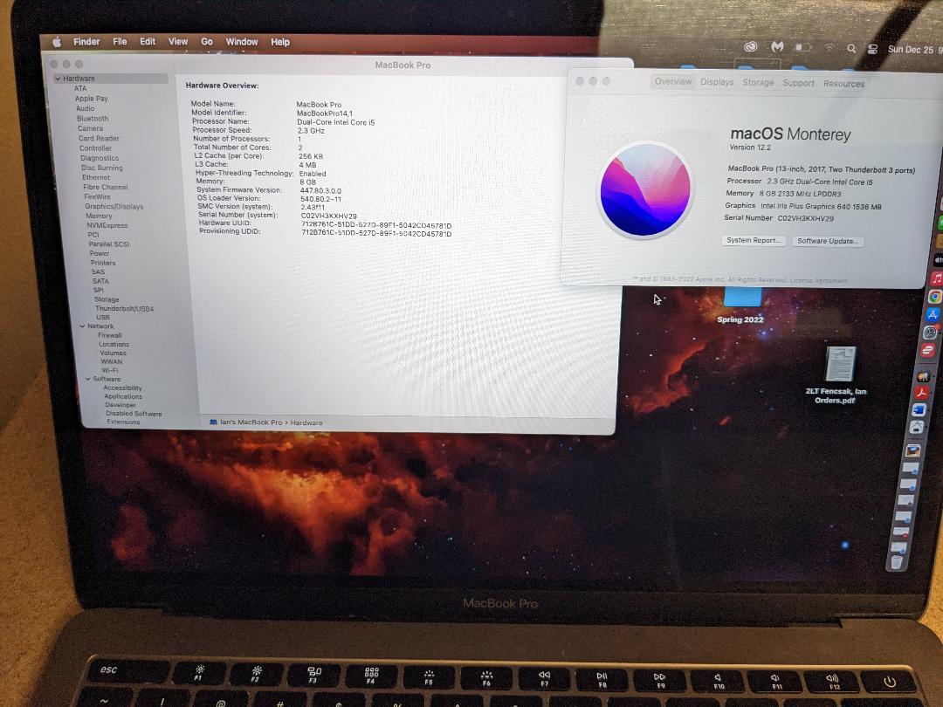This screenshot has width=943, height=707.
Task: Select Applications under Software
Action: coord(123,396)
